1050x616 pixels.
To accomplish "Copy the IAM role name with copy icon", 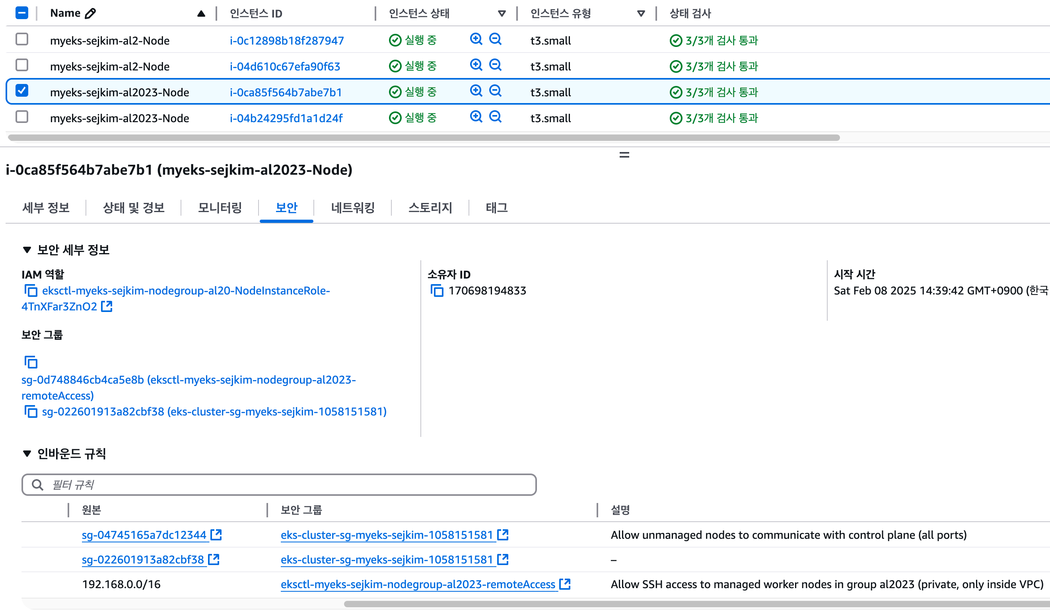I will [31, 290].
